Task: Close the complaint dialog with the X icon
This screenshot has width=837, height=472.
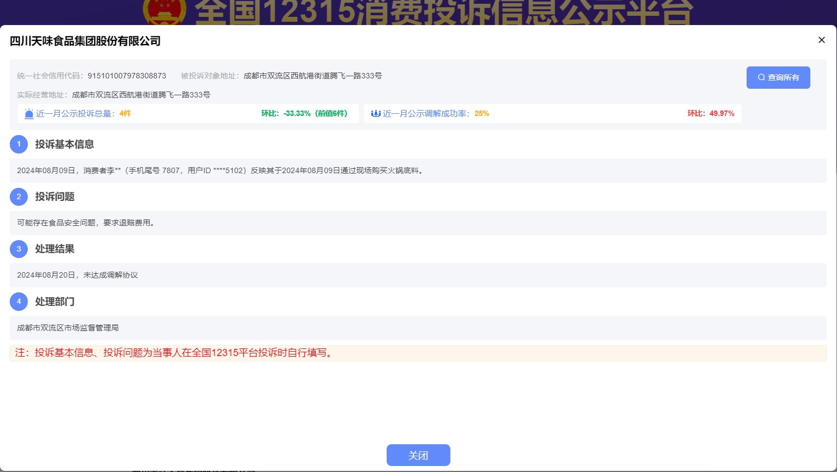Action: pos(822,40)
